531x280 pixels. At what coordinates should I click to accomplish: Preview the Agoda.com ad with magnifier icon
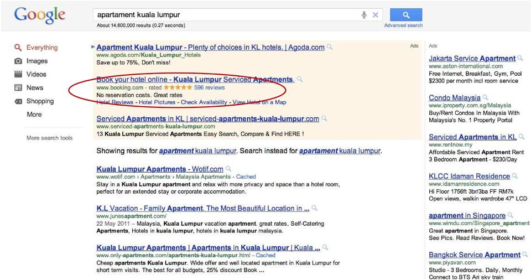click(330, 47)
